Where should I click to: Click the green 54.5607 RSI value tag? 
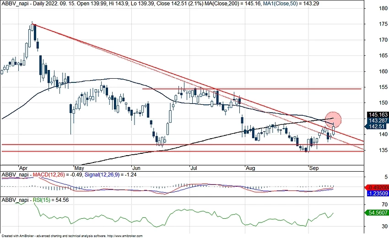click(x=377, y=213)
